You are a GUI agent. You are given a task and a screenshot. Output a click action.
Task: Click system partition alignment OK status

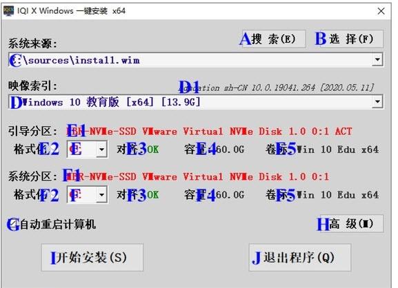tap(153, 195)
